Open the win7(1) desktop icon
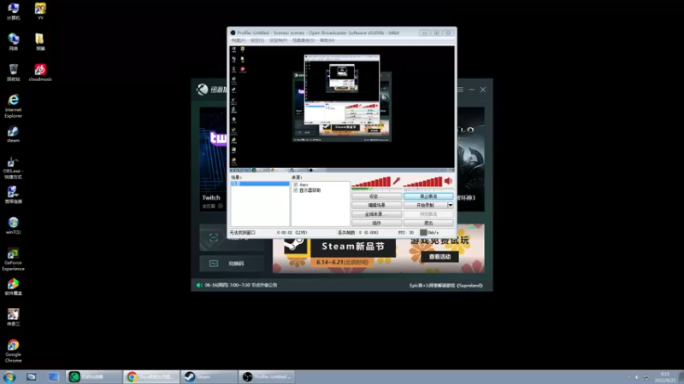Screen dimensions: 684x384 (x=13, y=225)
